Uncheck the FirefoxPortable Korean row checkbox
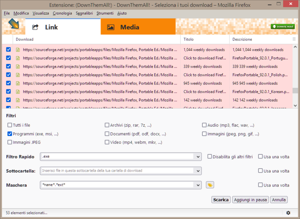 click(8, 92)
